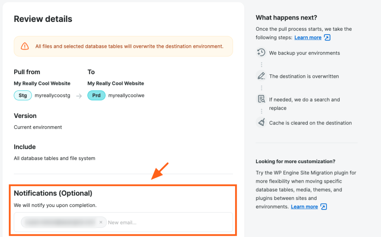Click the Notifications (Optional) heading
The height and width of the screenshot is (237, 381).
click(x=53, y=193)
